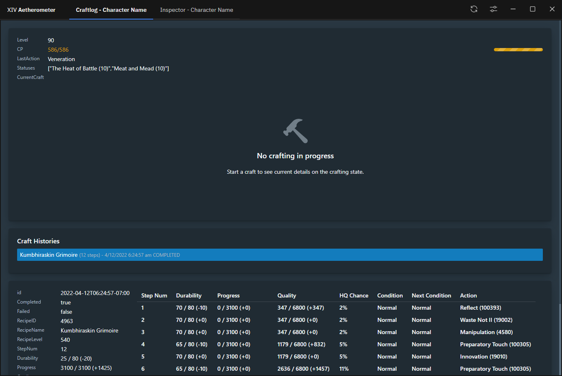562x376 pixels.
Task: Click the hammer icon above 'No crafting in progress'
Action: pos(295,131)
